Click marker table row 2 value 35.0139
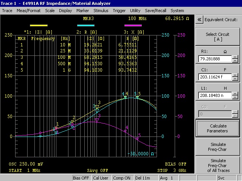The image size is (242, 181). (93, 51)
